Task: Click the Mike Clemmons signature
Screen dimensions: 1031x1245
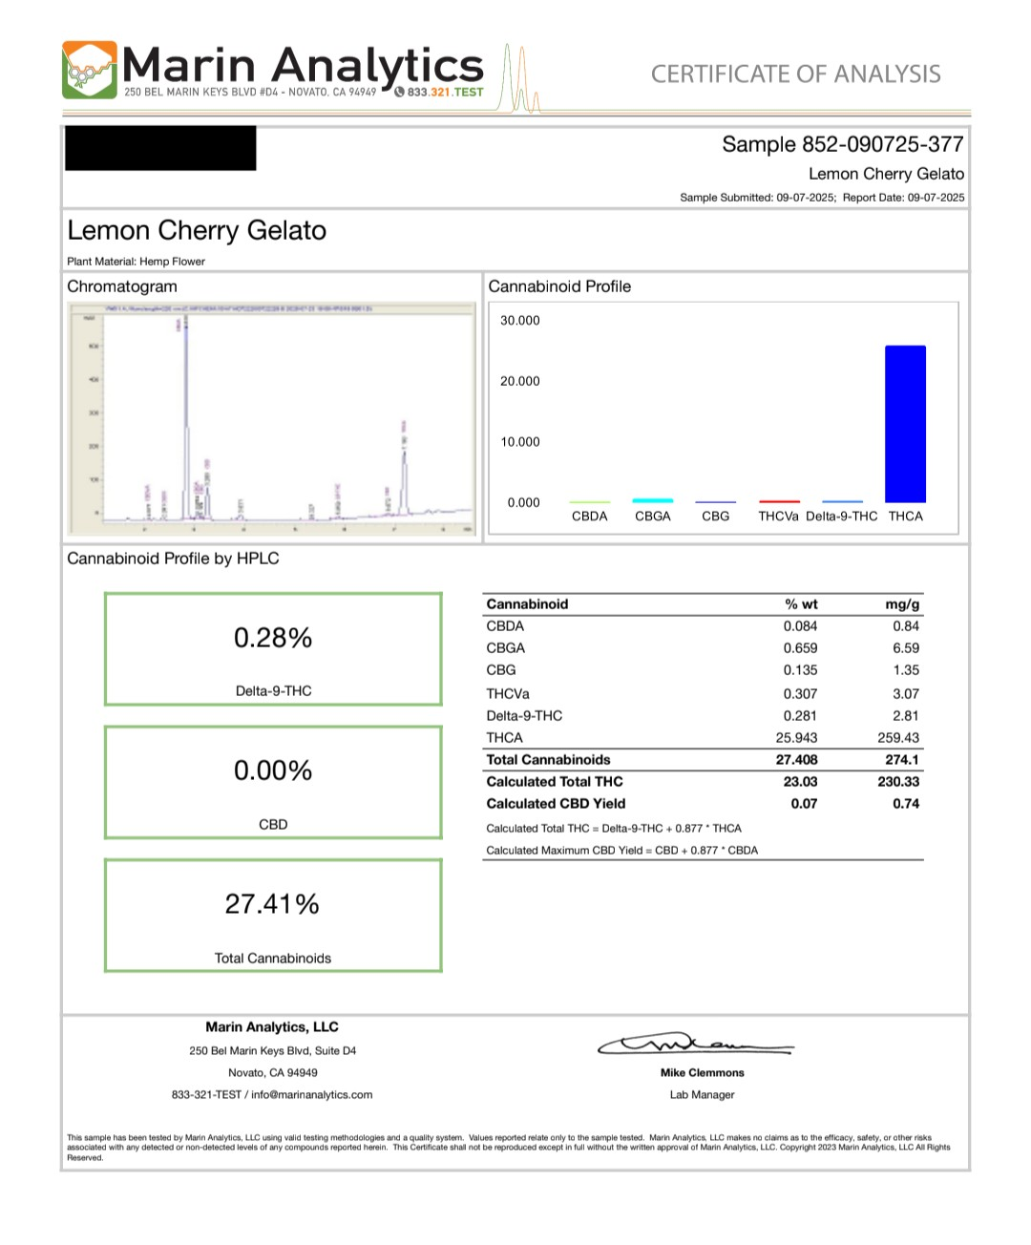Action: 695,1044
